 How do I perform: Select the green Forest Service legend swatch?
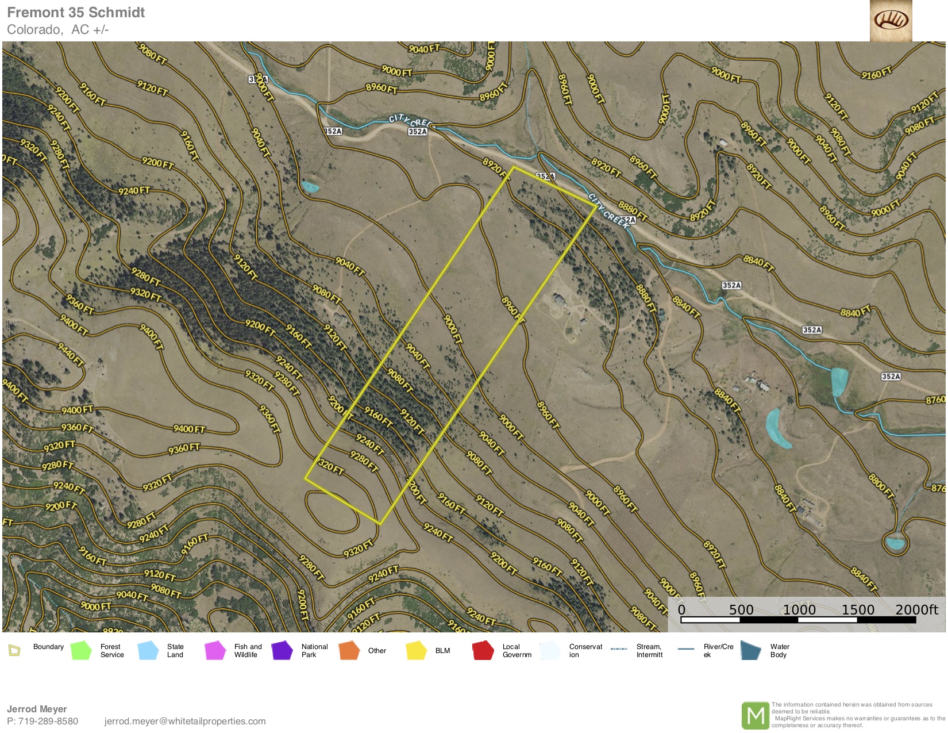pos(81,651)
